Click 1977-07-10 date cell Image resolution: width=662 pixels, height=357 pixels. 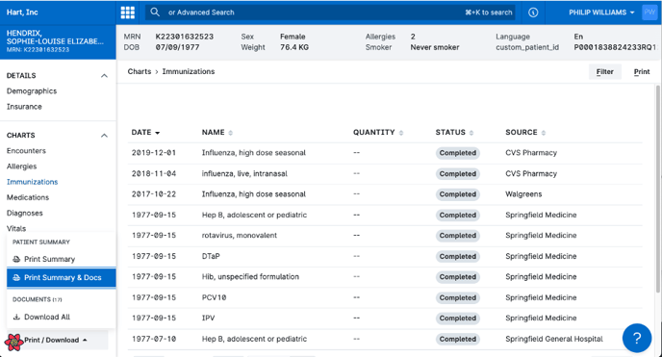point(154,339)
